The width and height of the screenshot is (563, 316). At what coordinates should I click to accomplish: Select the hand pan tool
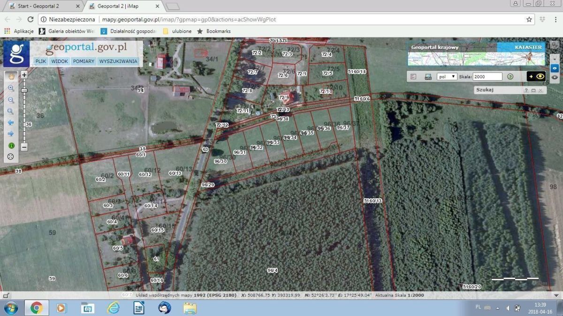[11, 75]
